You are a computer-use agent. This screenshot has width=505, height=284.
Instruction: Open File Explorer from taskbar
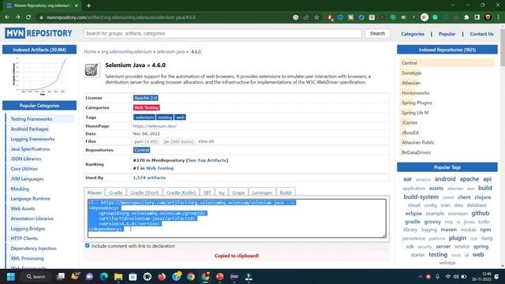tap(118, 277)
